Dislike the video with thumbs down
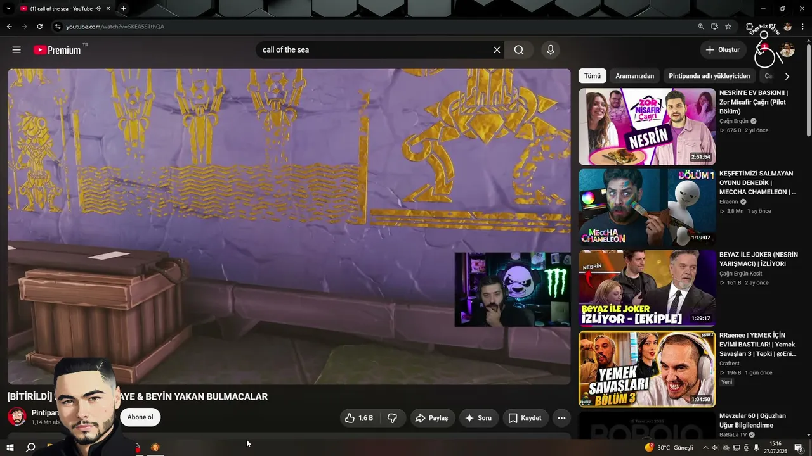 [392, 418]
